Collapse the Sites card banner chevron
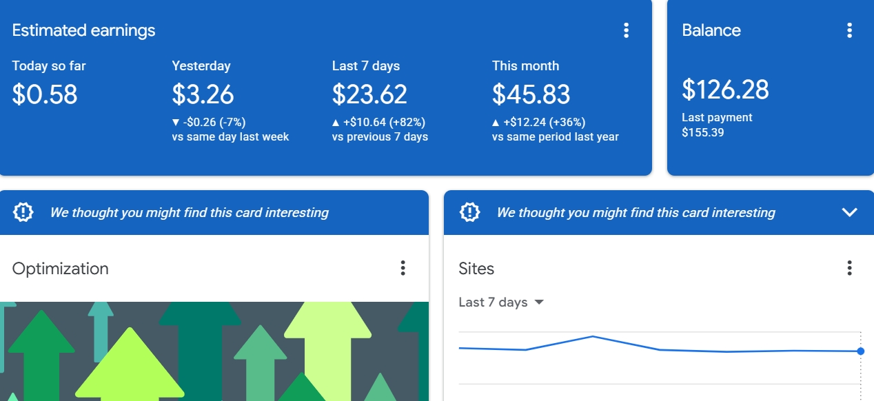Image resolution: width=874 pixels, height=401 pixels. tap(849, 212)
